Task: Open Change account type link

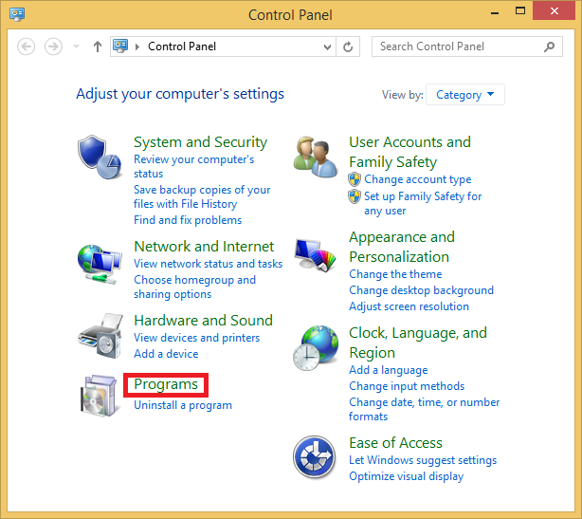Action: [418, 179]
